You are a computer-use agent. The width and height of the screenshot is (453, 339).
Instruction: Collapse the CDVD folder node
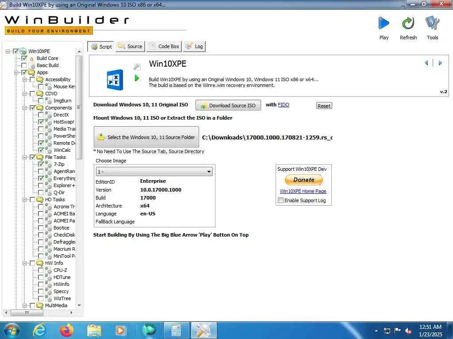point(25,94)
